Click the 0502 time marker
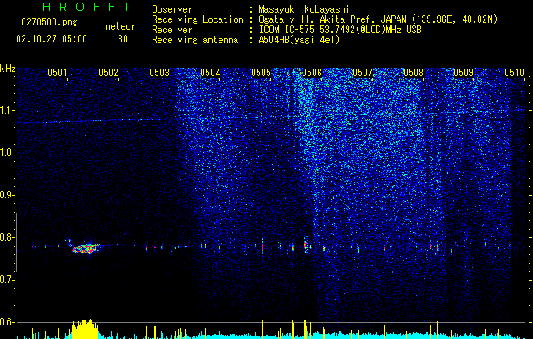Screen dimensions: 533x339 click(x=108, y=73)
